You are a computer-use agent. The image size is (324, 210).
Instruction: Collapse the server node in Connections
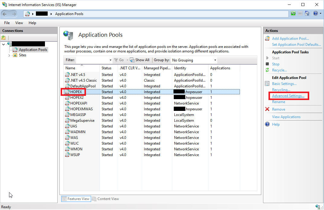click(x=3, y=44)
